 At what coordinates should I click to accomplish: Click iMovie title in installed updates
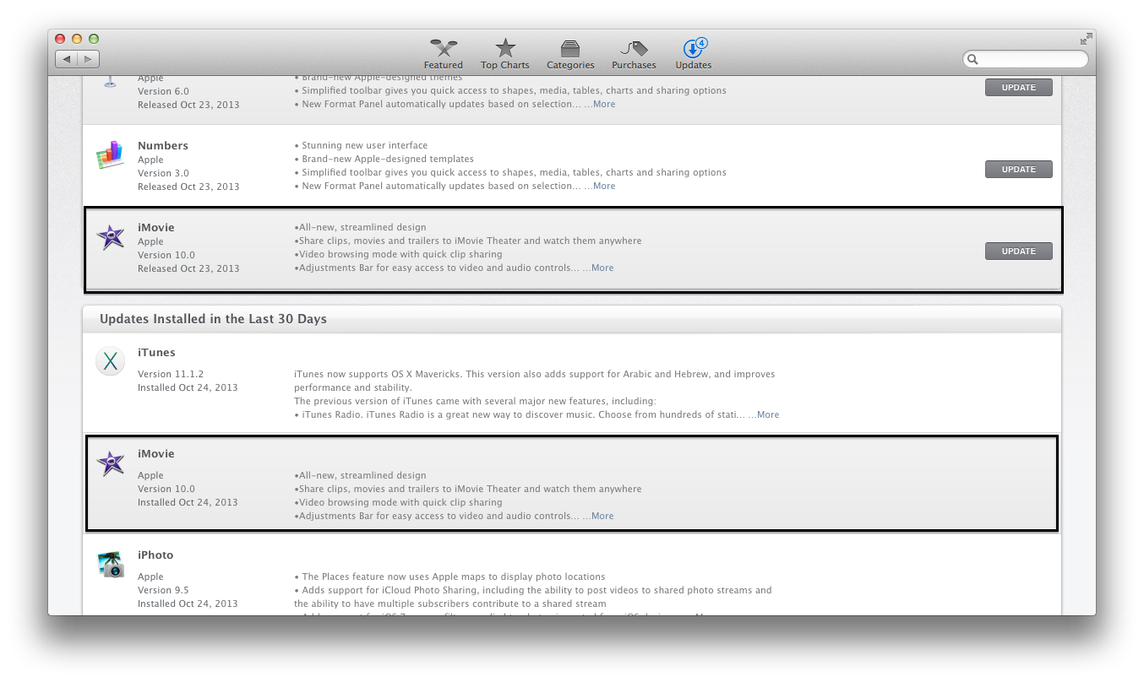(x=156, y=453)
